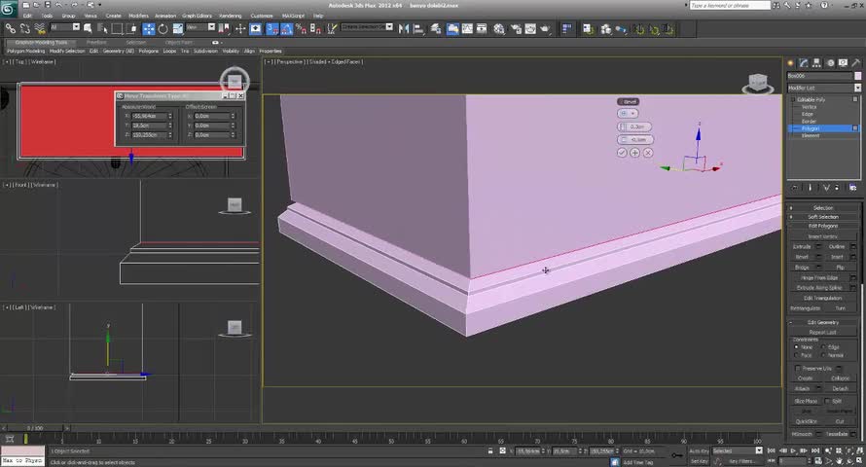
Task: Activate the Rotate tool icon
Action: tap(162, 28)
